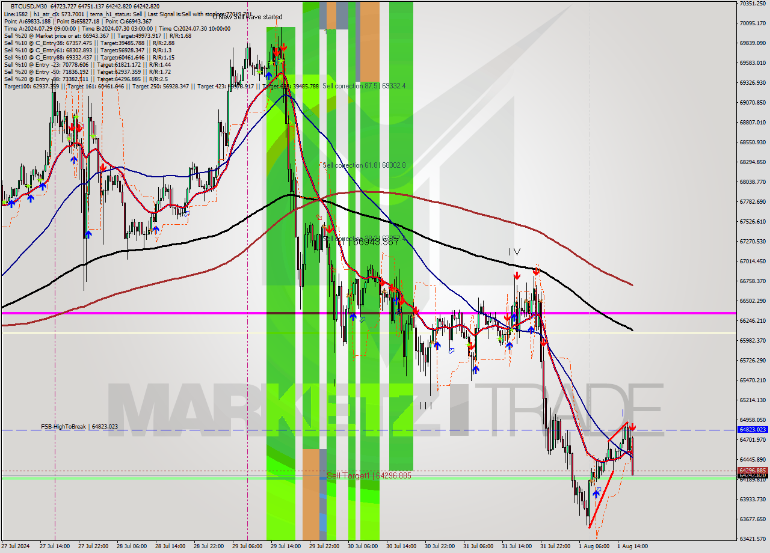Click the '31 Jul 06:00' time axis label
Image resolution: width=770 pixels, height=553 pixels.
[x=478, y=546]
